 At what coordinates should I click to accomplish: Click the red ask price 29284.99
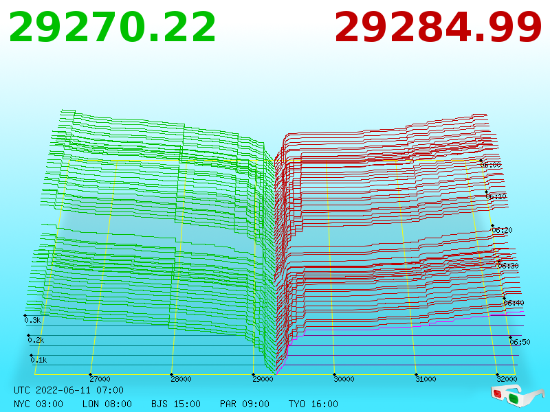(x=438, y=27)
